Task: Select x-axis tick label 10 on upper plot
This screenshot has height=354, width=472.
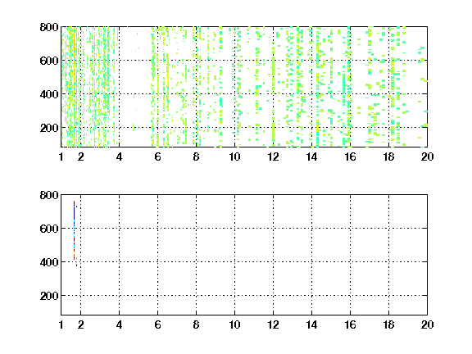Action: point(234,157)
